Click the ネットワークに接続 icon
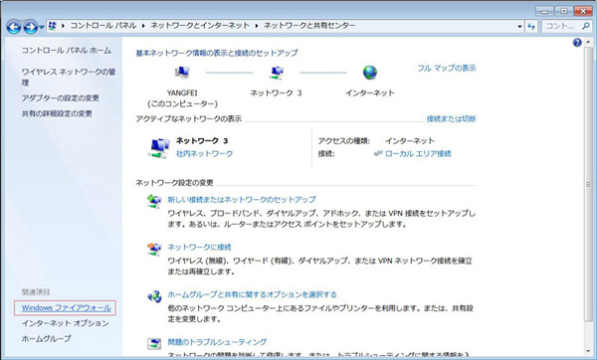This screenshot has height=360, width=597. pos(154,249)
